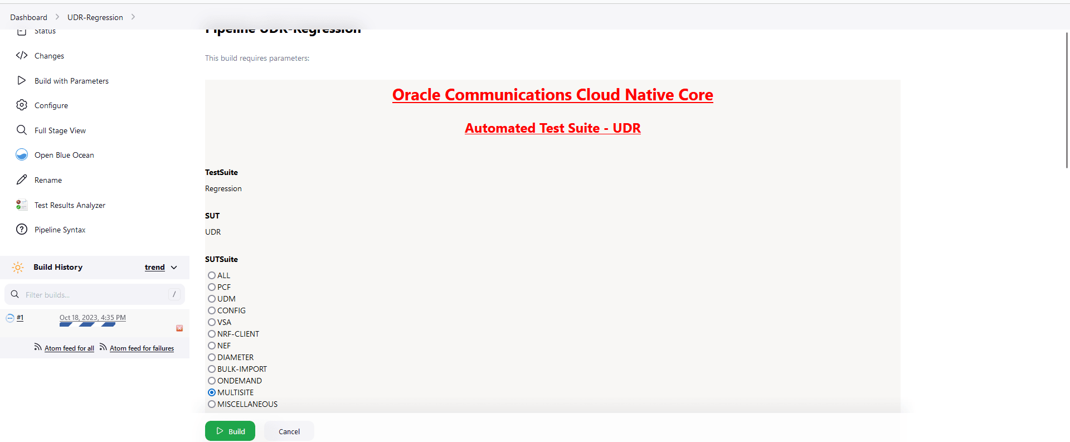Click the Changes code icon
Viewport: 1070px width, 442px height.
point(22,55)
